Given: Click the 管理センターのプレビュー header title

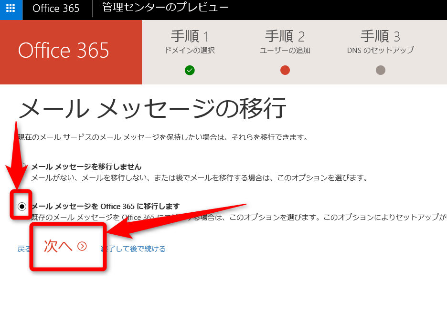Looking at the screenshot, I should pyautogui.click(x=165, y=8).
